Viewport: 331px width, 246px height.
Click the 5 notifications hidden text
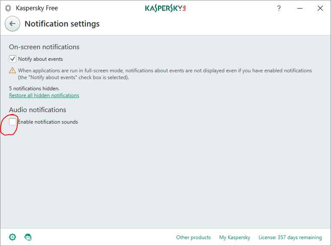pos(34,89)
